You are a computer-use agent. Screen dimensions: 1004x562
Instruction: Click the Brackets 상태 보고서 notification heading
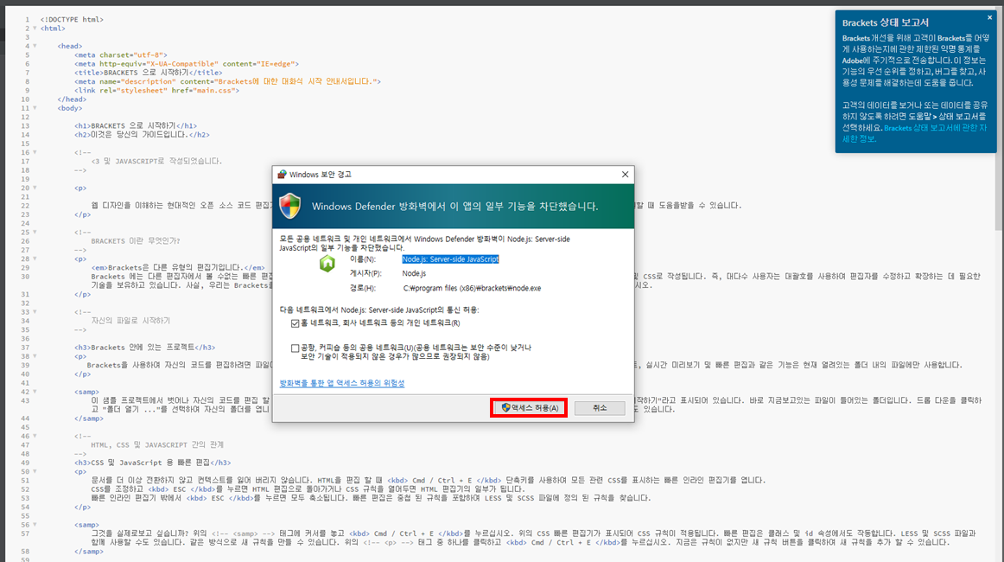point(886,22)
